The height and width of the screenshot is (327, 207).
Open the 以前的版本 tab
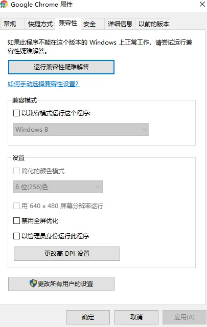tap(153, 24)
